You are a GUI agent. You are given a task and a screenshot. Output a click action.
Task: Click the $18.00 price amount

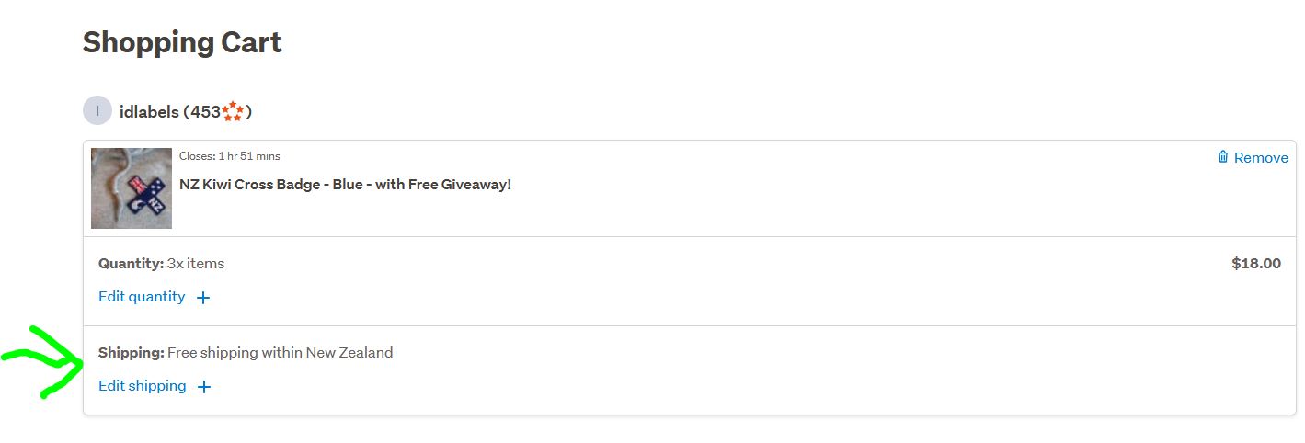click(x=1255, y=264)
